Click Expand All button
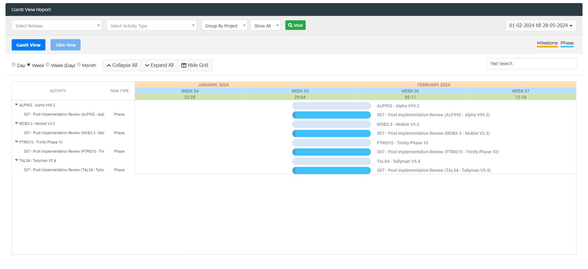The height and width of the screenshot is (269, 588). point(159,65)
